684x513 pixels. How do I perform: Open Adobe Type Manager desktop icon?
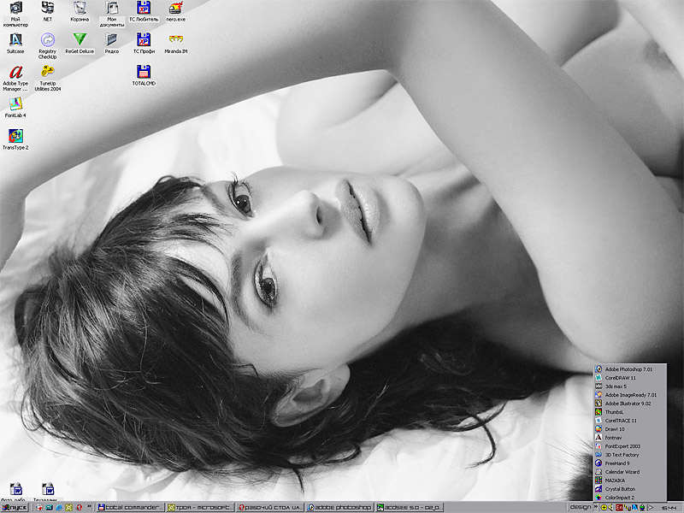coord(15,79)
